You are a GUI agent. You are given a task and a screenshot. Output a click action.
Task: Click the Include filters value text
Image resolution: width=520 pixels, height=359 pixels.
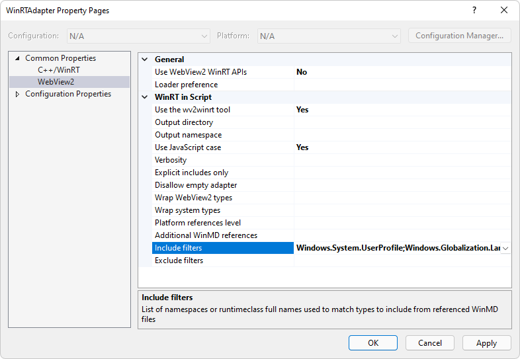[398, 248]
